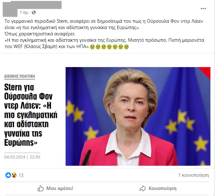Open the reactions count 13
The width and height of the screenshot is (215, 196).
(x=21, y=175)
